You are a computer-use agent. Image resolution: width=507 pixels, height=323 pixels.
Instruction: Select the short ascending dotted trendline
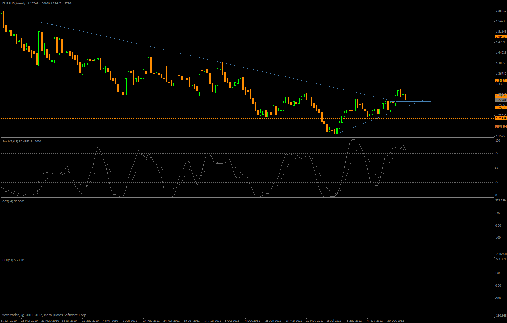(x=379, y=117)
